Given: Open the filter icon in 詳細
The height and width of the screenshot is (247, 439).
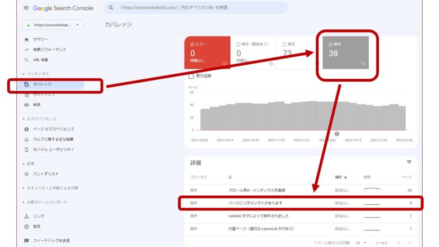Looking at the screenshot, I should click(x=409, y=162).
